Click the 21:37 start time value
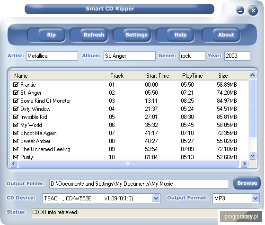This screenshot has width=265, height=225. (x=151, y=109)
